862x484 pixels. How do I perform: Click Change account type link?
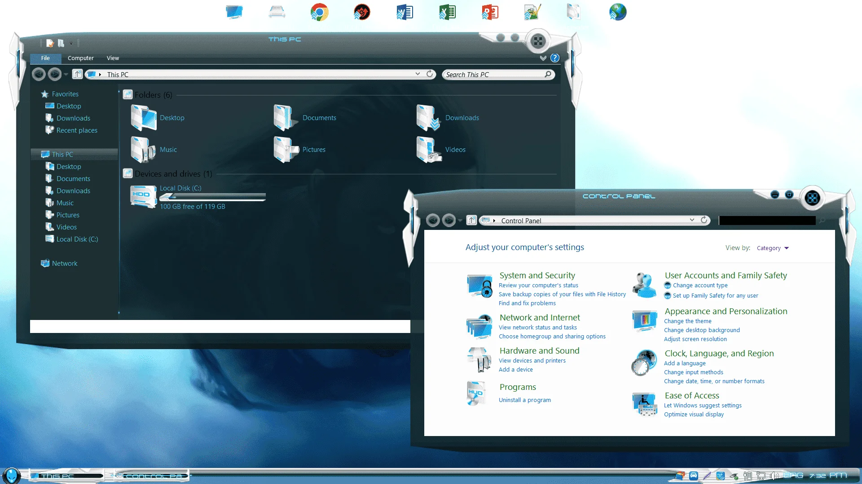tap(700, 285)
